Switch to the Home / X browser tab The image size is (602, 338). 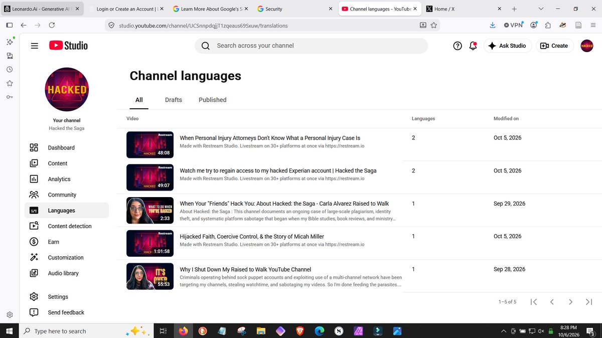[464, 9]
